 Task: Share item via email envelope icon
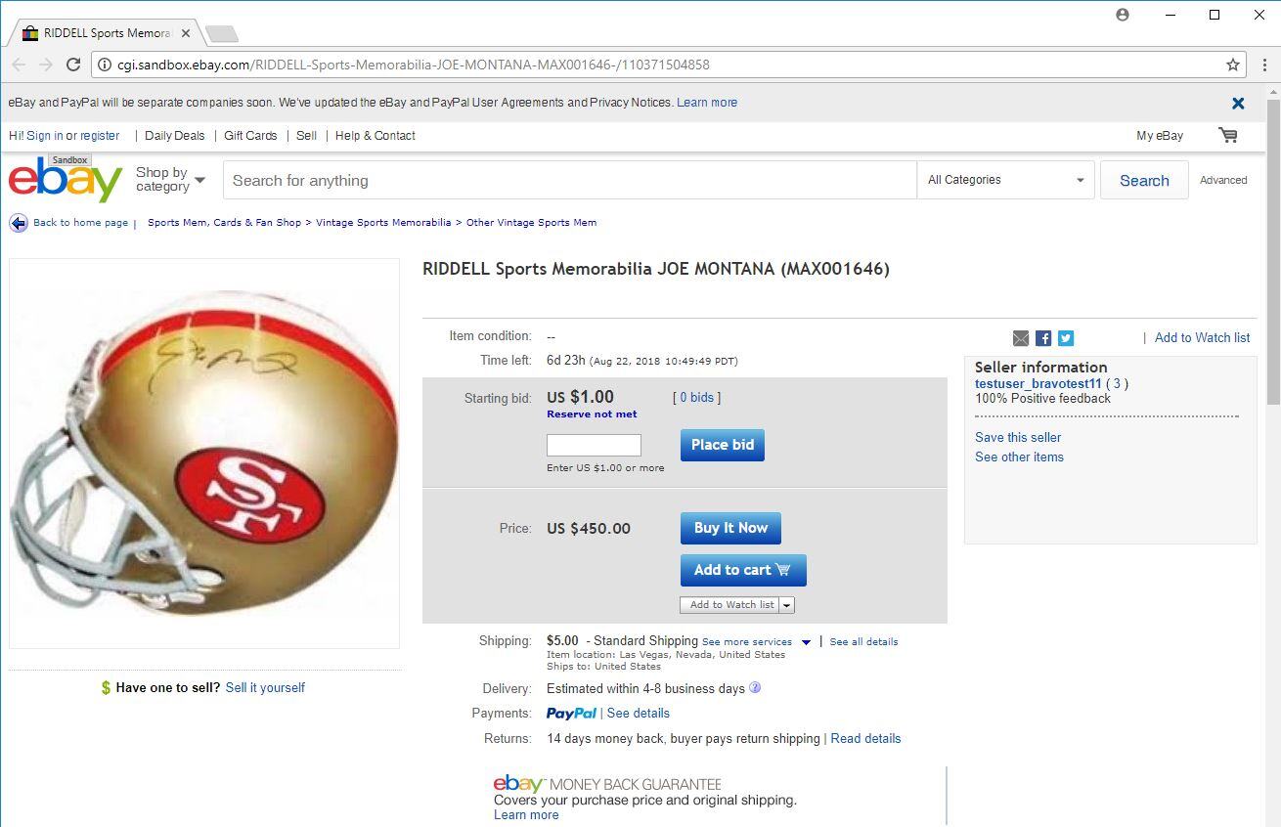[x=1021, y=338]
